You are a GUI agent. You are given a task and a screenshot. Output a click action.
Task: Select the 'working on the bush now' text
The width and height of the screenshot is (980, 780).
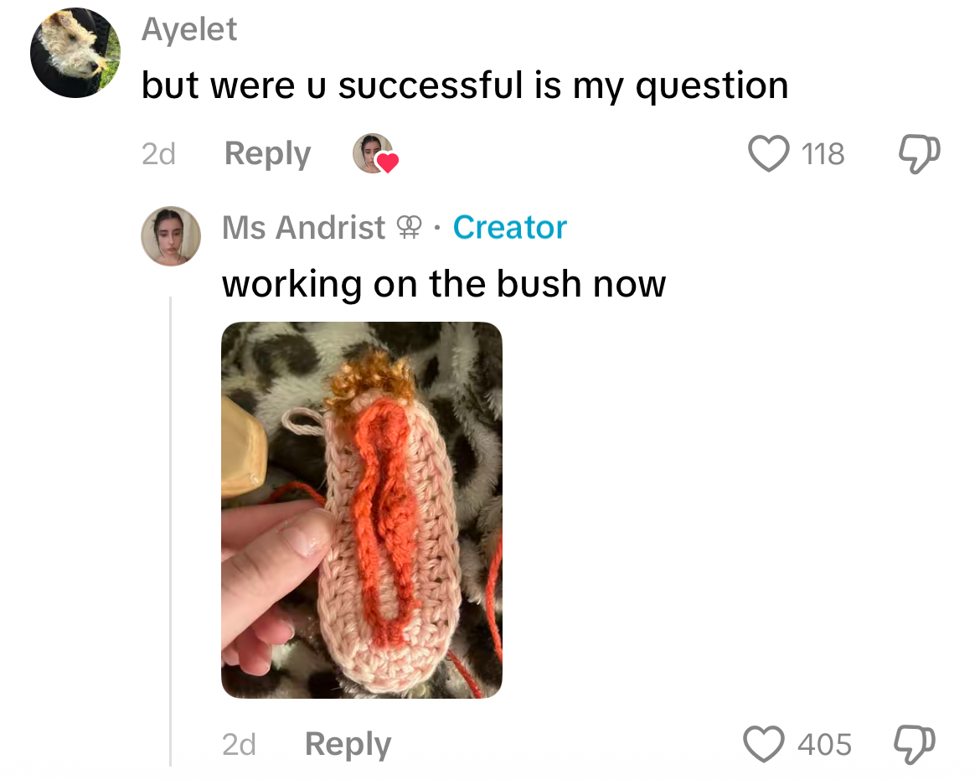(x=445, y=284)
